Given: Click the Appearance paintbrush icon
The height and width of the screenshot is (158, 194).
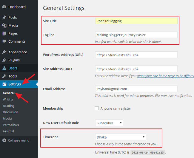Looking at the screenshot, I should coord(4,52).
